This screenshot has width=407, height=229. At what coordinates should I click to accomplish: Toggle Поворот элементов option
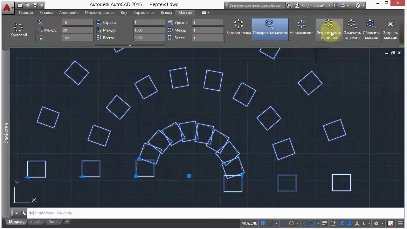tap(270, 29)
